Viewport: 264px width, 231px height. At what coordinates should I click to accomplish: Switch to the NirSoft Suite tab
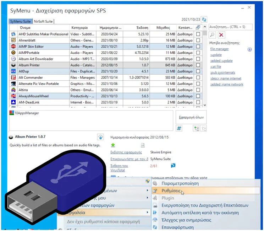click(x=43, y=21)
